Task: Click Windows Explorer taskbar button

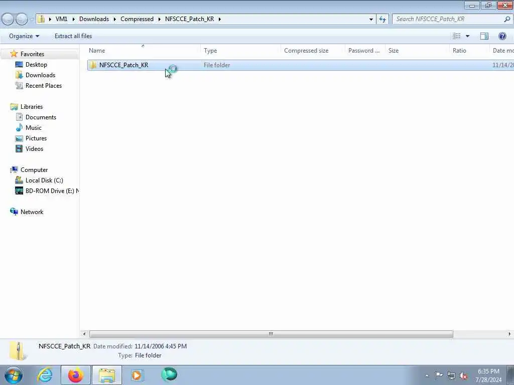Action: point(106,375)
